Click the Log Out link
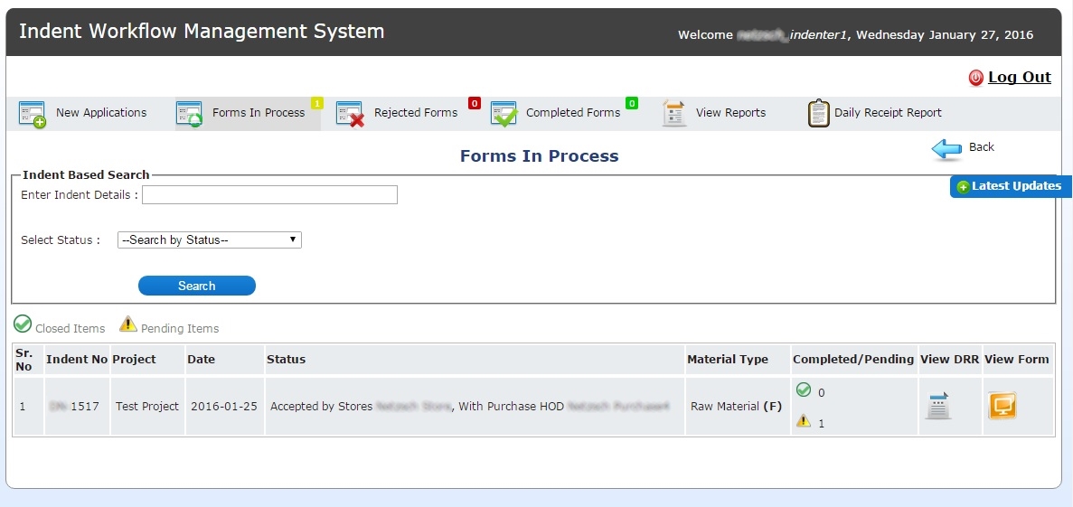The image size is (1073, 507). pyautogui.click(x=1019, y=78)
